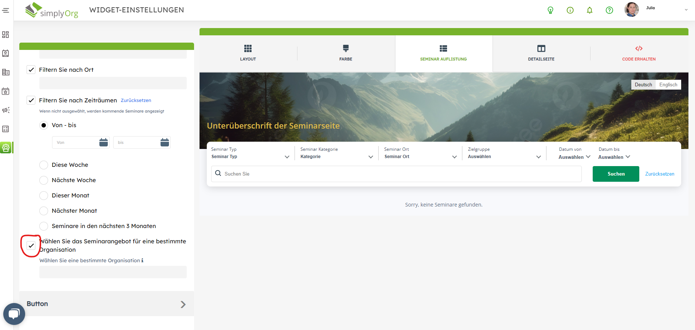The height and width of the screenshot is (330, 695).
Task: Click the megaphone icon in sidebar
Action: (6, 110)
